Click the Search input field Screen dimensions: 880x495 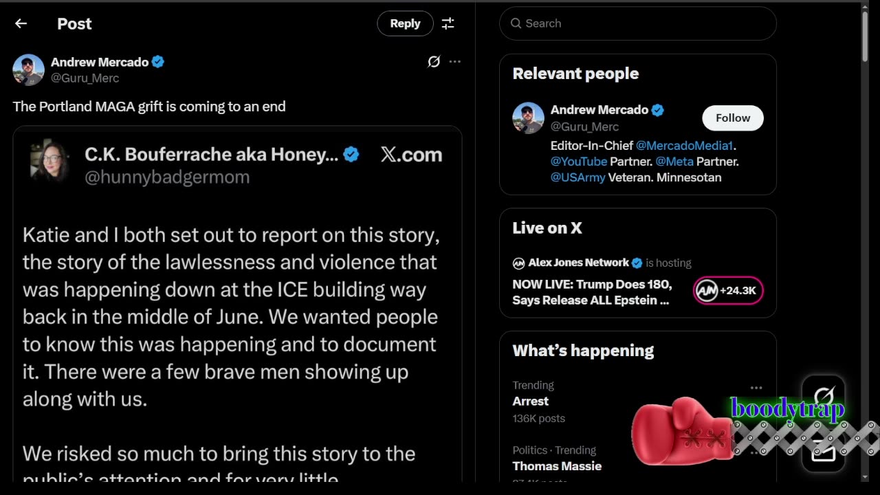click(x=646, y=23)
